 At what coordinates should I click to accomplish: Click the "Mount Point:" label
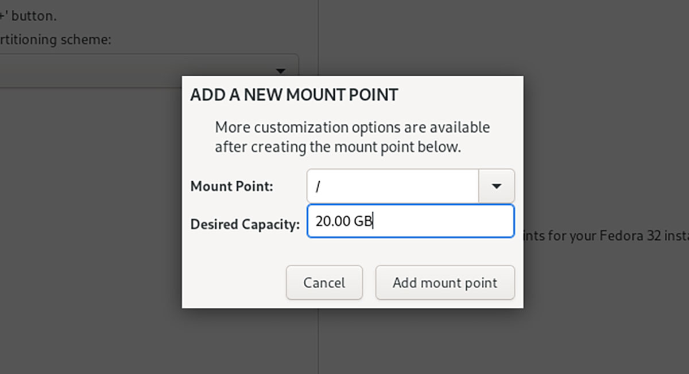[x=232, y=186]
